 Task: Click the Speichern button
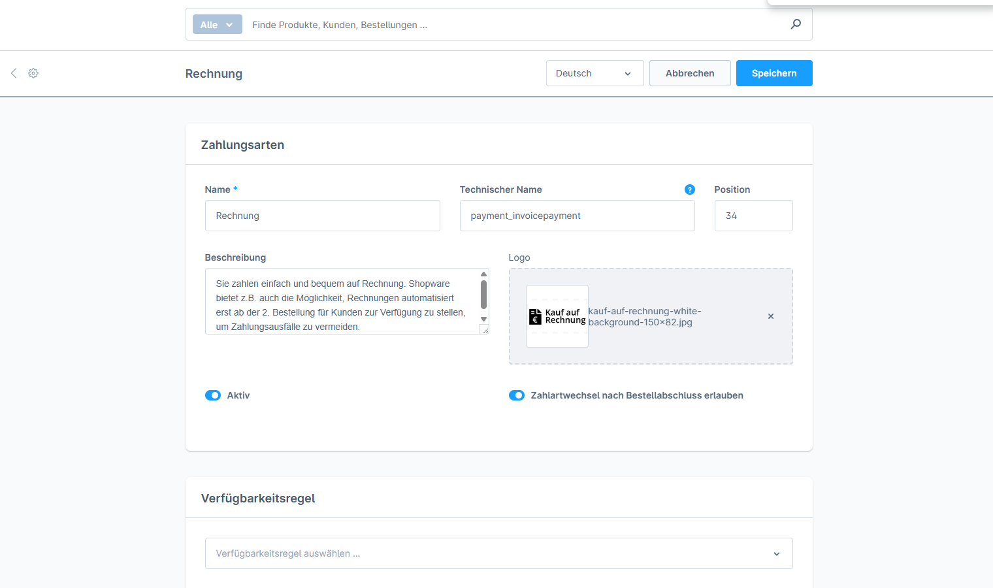(774, 73)
